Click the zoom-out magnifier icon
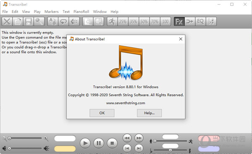Image resolution: width=252 pixels, height=154 pixels. coord(4,139)
